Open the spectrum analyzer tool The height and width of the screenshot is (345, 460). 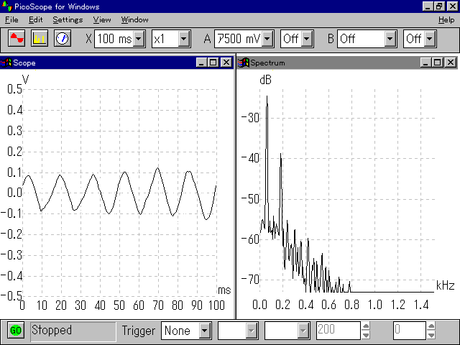point(39,38)
